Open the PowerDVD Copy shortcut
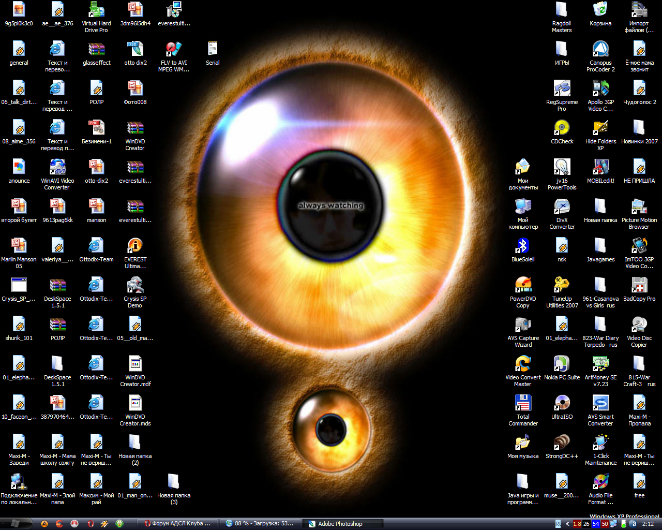The image size is (662, 530). click(x=523, y=285)
